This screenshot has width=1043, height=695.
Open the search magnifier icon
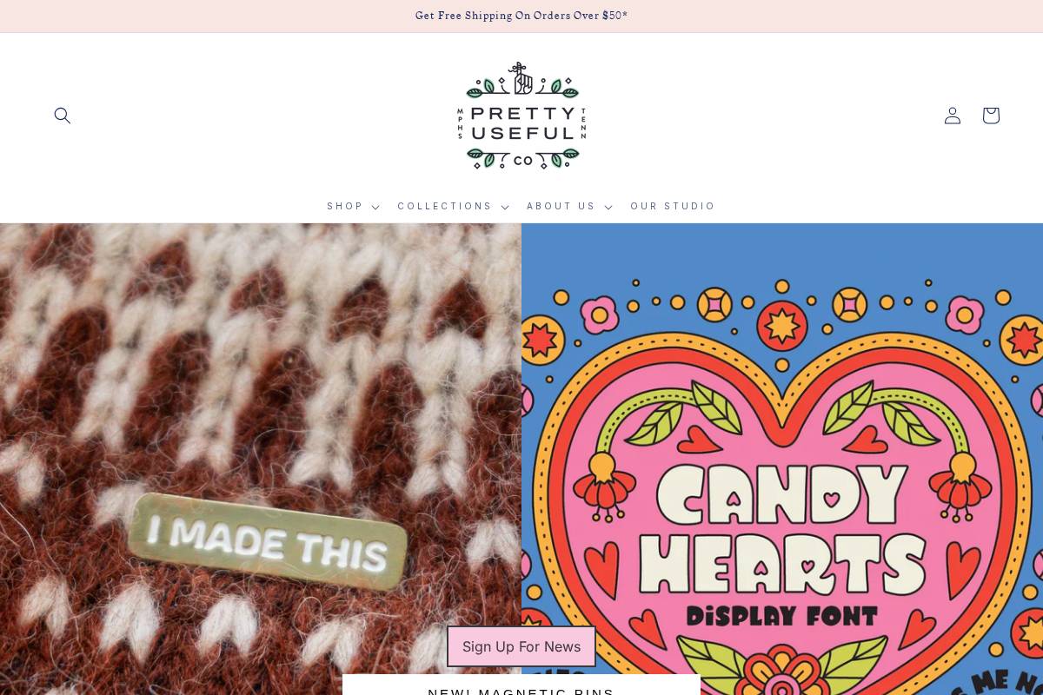pos(62,116)
